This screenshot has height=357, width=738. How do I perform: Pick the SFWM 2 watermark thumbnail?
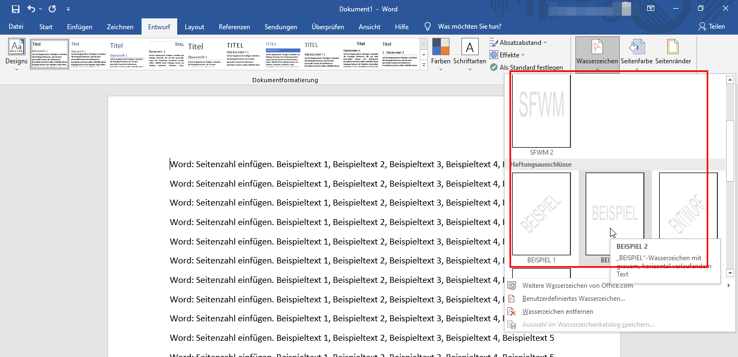(x=541, y=111)
